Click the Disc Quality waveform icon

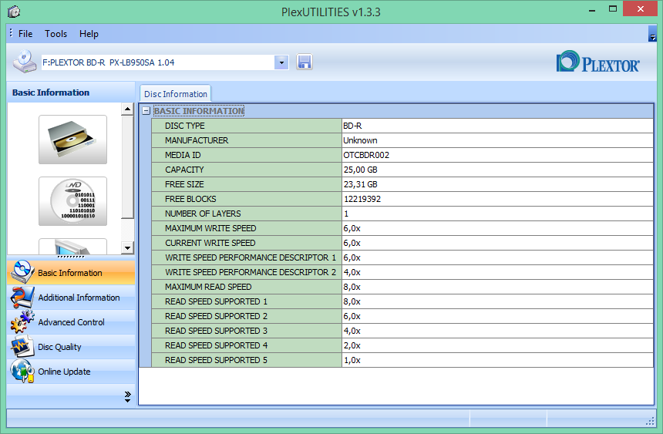tap(22, 346)
